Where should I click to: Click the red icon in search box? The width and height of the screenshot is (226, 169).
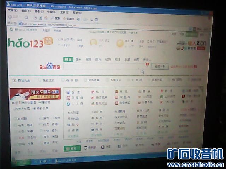[x=147, y=64]
